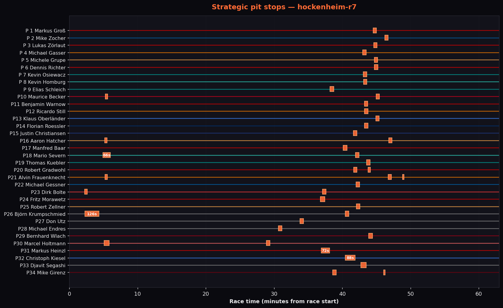The image size is (503, 308).
Task: Click Thomas Kuebler's pit stop marker
Action: 368,163
